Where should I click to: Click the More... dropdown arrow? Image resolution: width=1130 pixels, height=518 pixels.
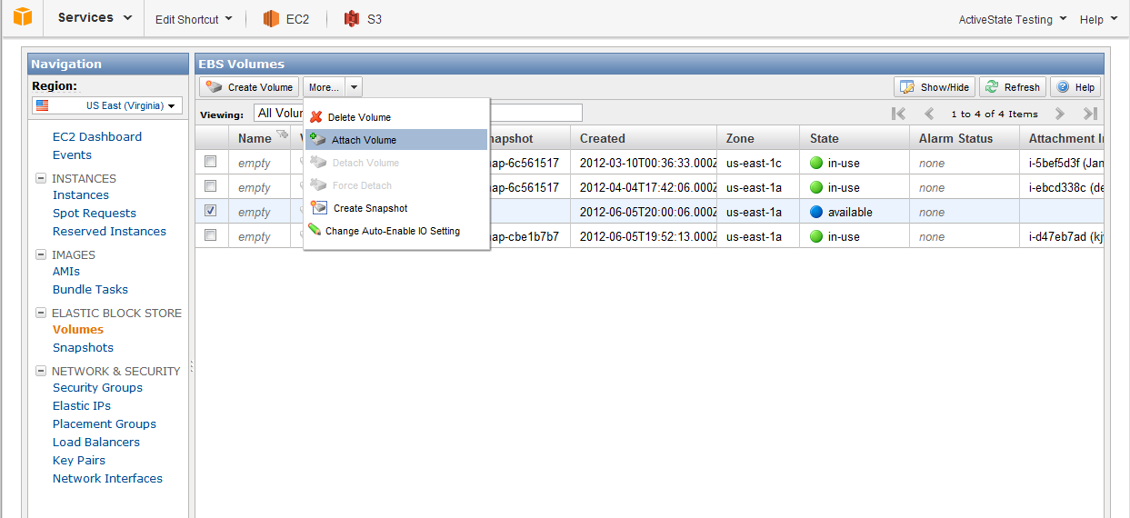click(354, 87)
